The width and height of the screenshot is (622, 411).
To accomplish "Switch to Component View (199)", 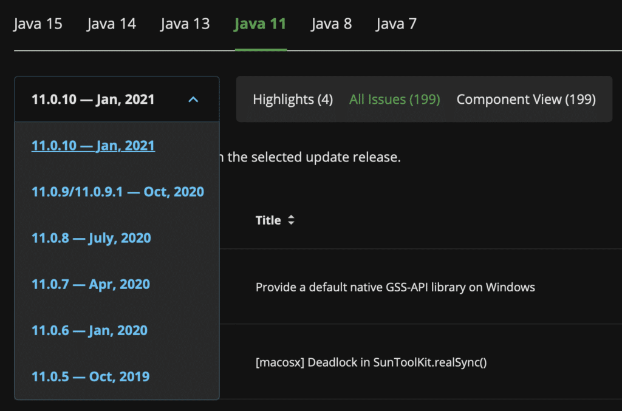I will (526, 99).
